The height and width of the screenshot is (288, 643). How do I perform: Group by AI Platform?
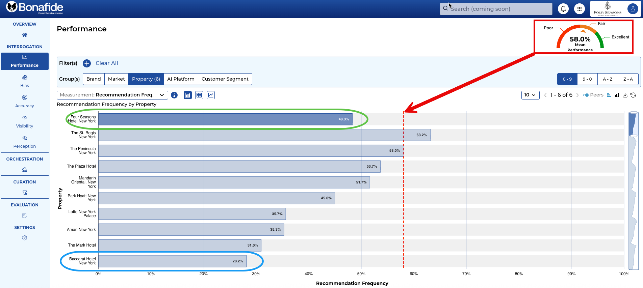(x=181, y=79)
